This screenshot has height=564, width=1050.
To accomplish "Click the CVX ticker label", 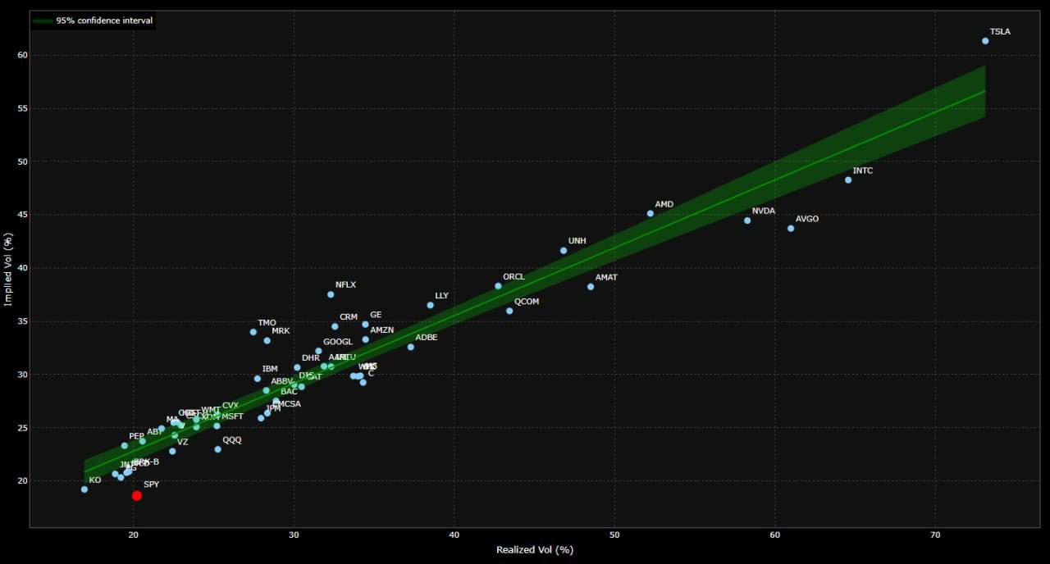I will click(231, 406).
